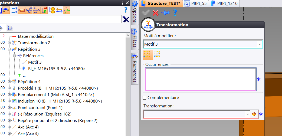Image resolution: width=282 pixels, height=136 pixels.
Task: Select the grid pattern occurrences mode icon
Action: [x=147, y=55]
